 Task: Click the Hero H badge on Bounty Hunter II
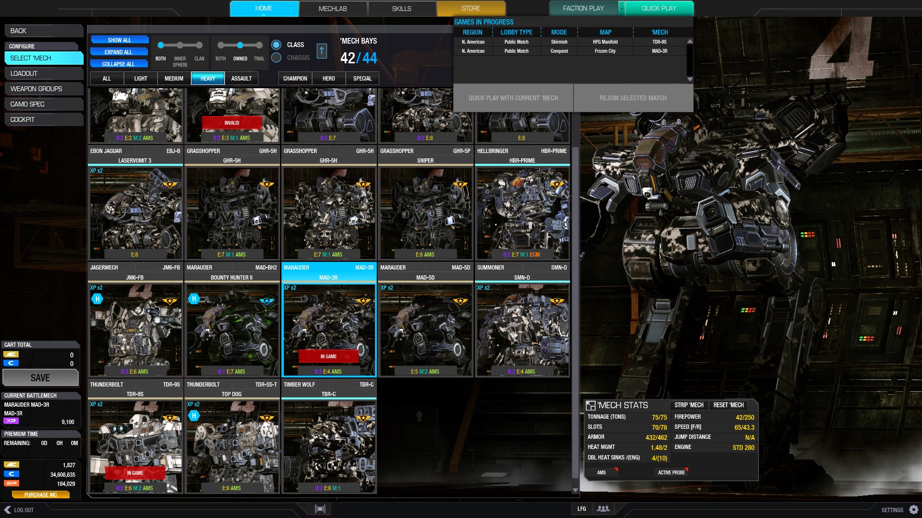[x=194, y=299]
